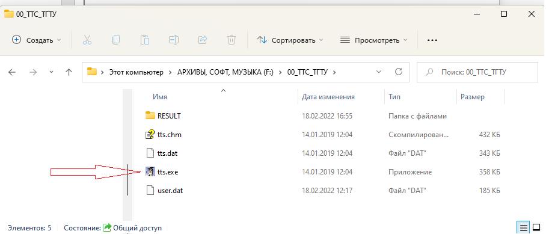Click the navigation pane scrollbar
Viewport: 546px width, 234px height.
coord(128,180)
